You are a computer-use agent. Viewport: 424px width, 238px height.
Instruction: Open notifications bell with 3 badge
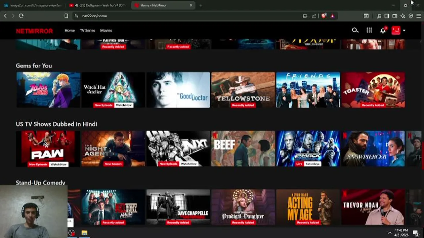point(383,30)
